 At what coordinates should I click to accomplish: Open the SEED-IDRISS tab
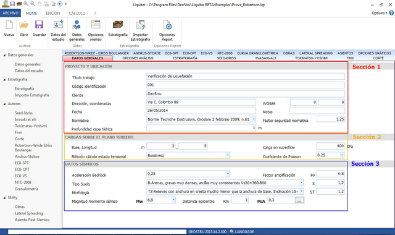pos(227,58)
